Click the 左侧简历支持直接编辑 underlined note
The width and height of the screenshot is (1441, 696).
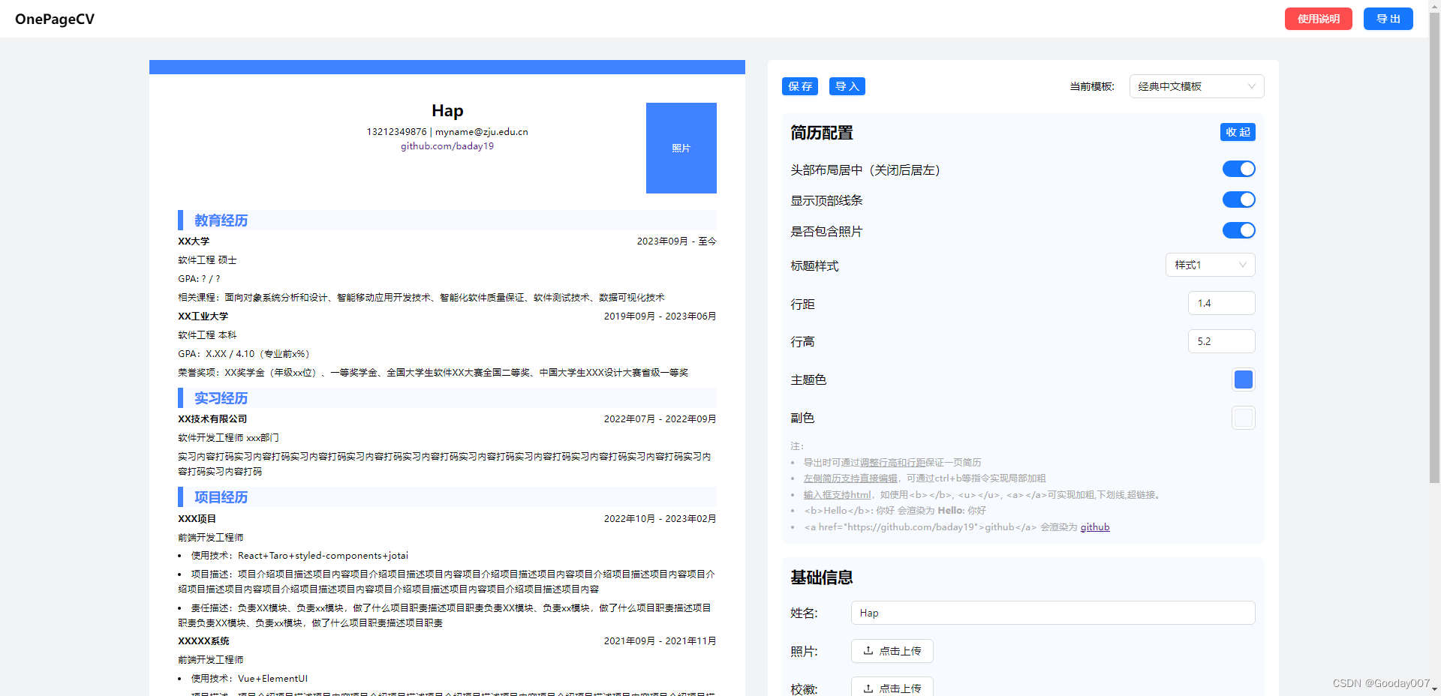(x=850, y=478)
